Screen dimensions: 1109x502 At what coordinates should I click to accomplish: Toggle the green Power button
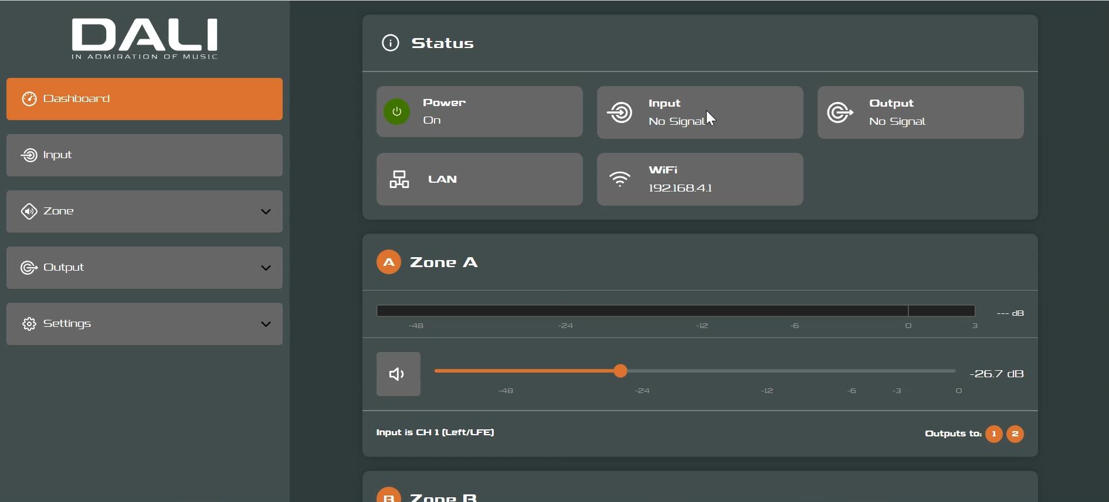point(397,112)
